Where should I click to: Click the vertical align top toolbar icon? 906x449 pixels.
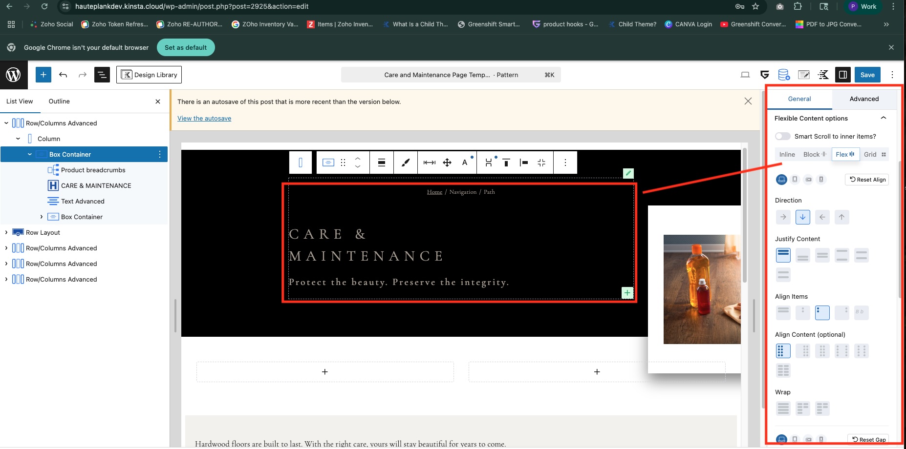point(506,163)
